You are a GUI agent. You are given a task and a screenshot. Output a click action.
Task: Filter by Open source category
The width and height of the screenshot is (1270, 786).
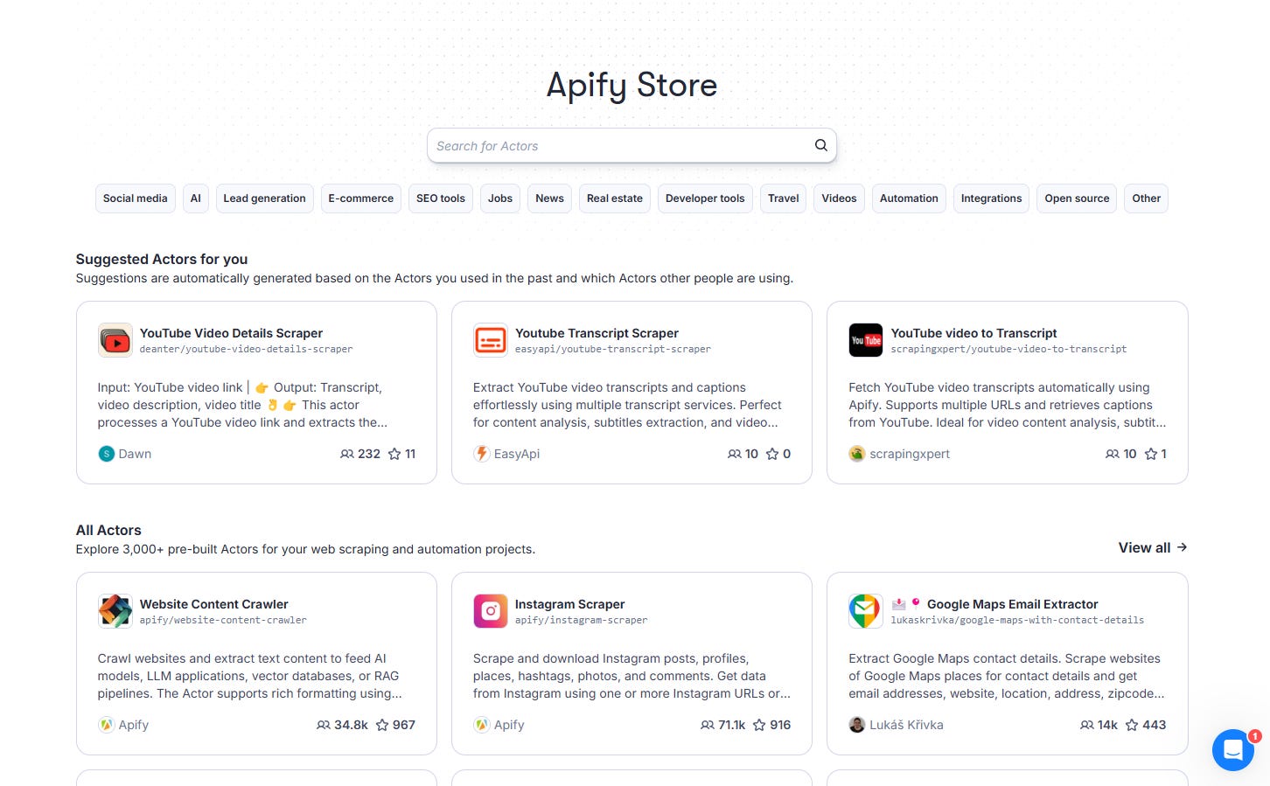1077,198
